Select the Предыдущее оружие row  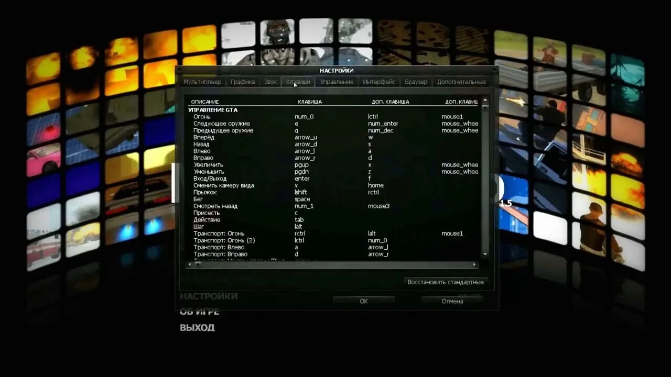coord(333,130)
